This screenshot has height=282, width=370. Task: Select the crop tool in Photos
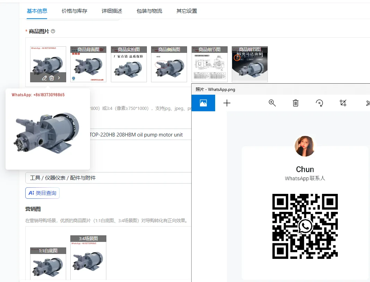tap(343, 103)
